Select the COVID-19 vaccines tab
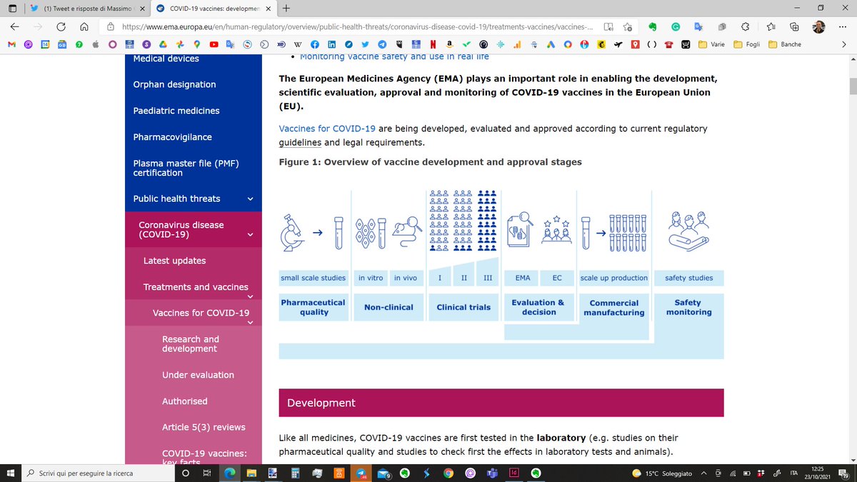 [x=212, y=9]
